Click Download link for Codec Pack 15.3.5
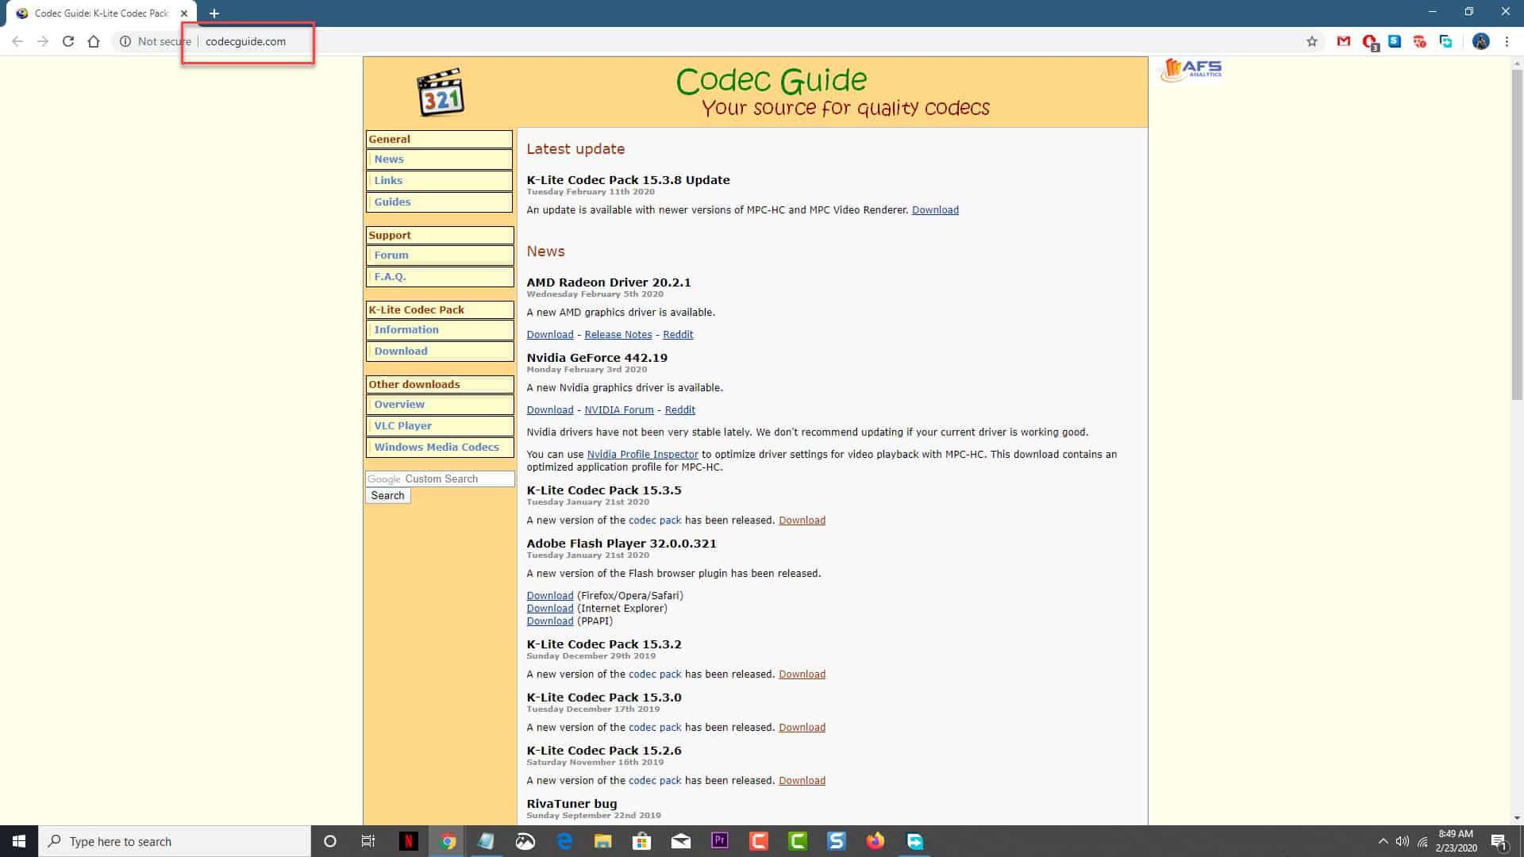 click(802, 521)
